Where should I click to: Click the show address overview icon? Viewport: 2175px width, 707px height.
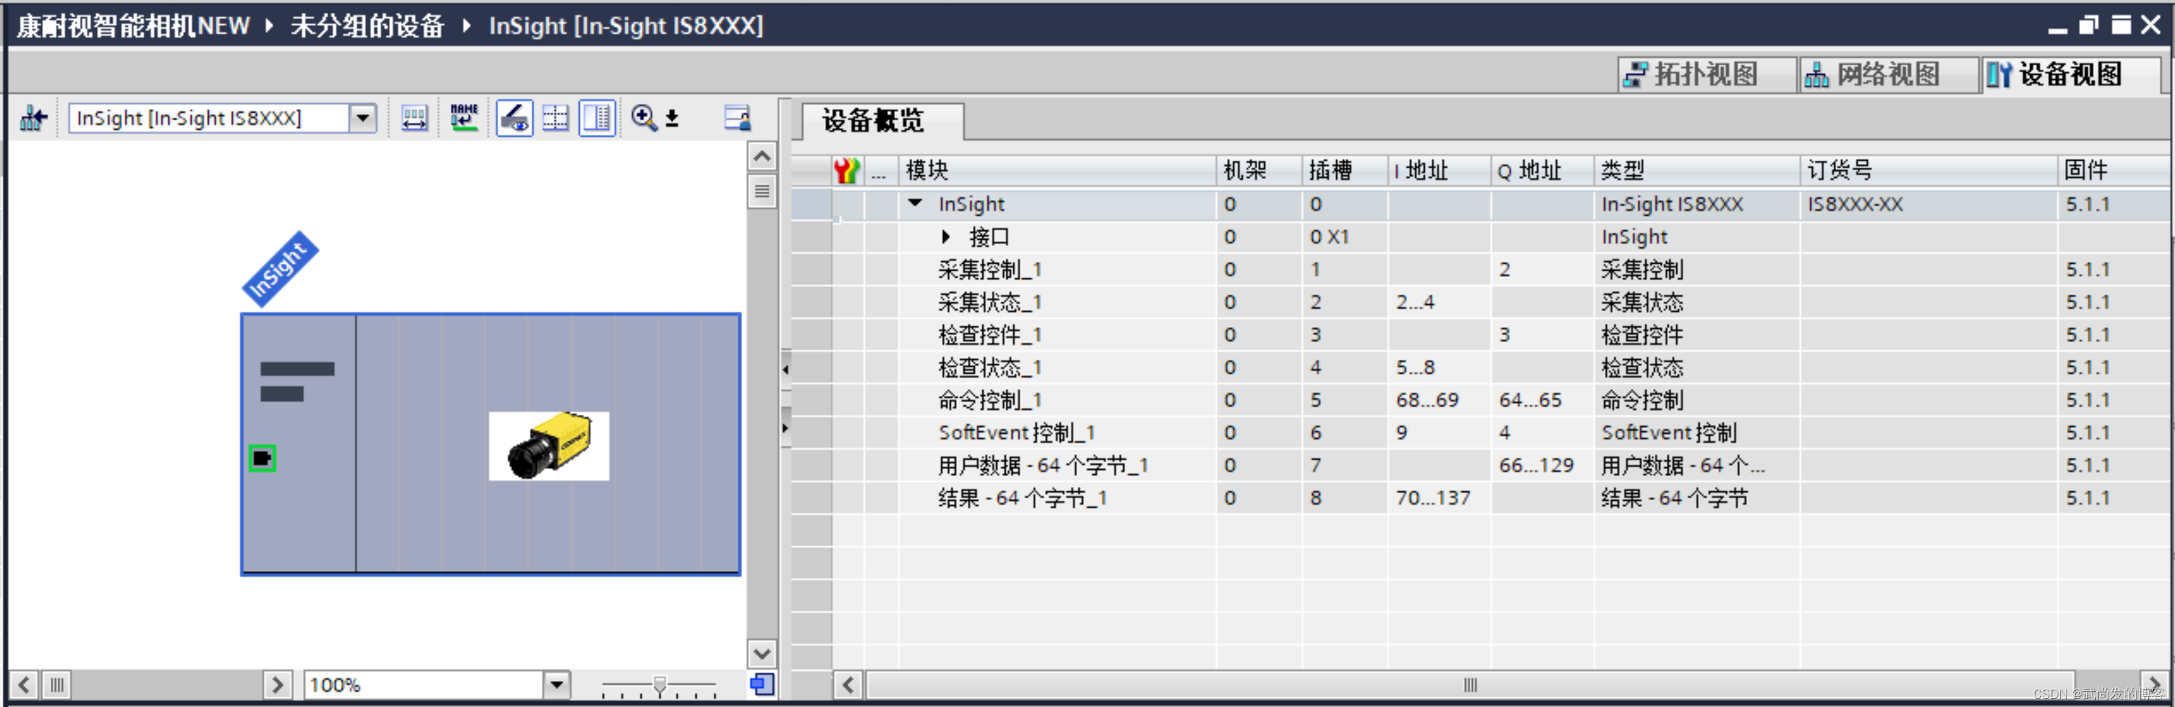pos(414,118)
